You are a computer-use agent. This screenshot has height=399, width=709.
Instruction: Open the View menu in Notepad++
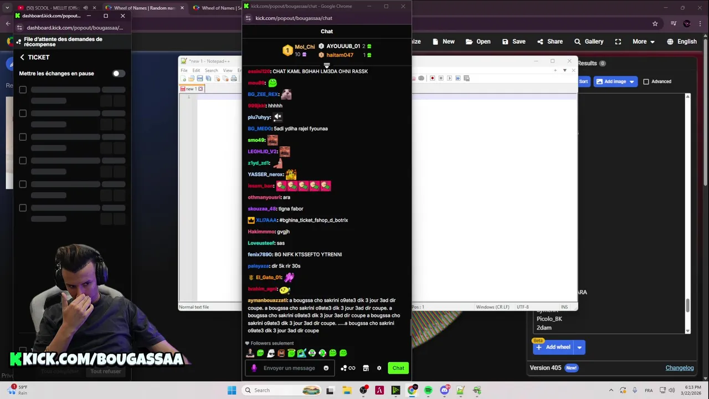228,70
